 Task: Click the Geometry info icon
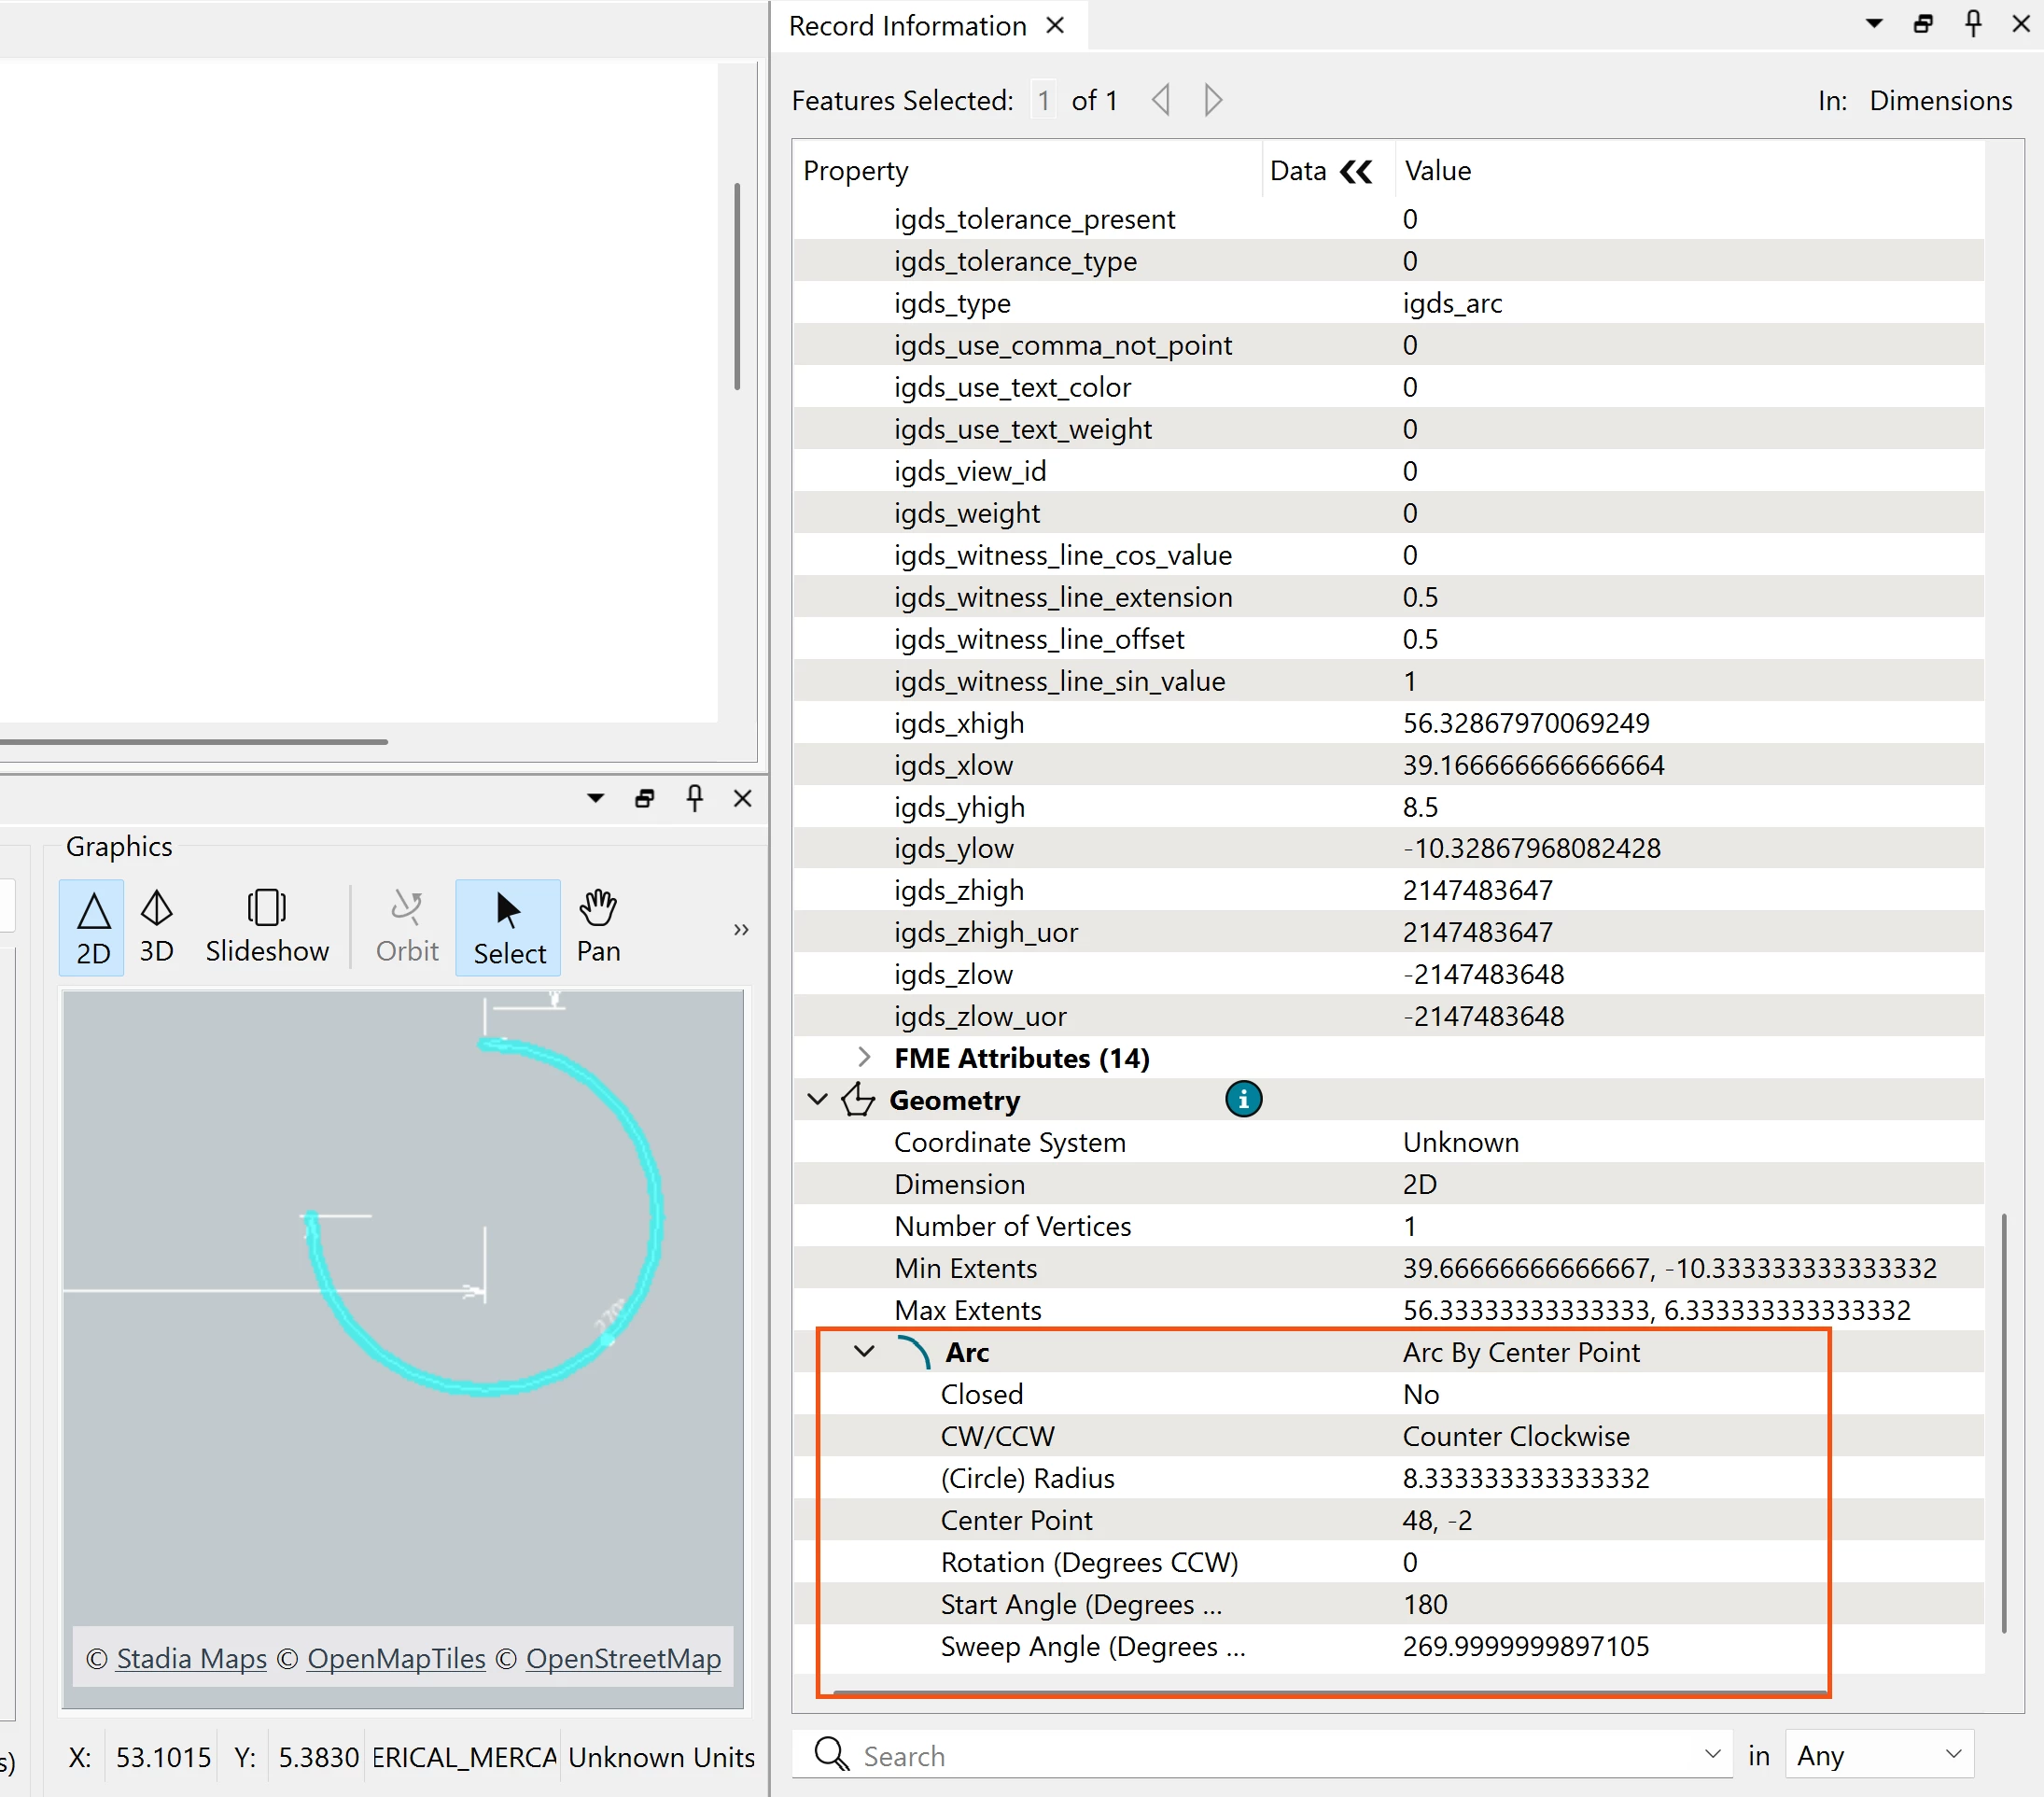pyautogui.click(x=1242, y=1099)
